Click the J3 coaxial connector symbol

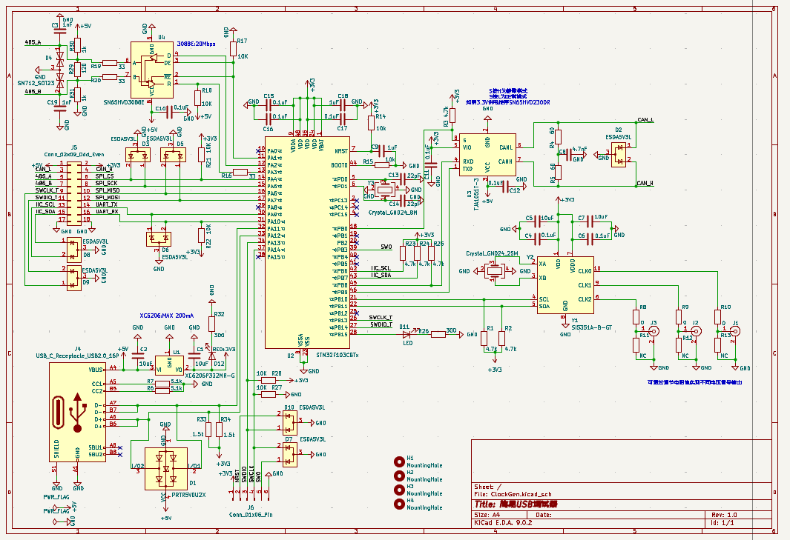tap(653, 333)
